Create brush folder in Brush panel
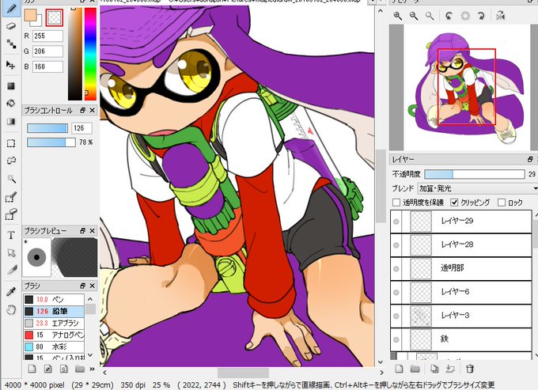 coord(80,369)
